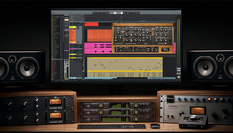Toggle the blue Noise mixer switch
The width and height of the screenshot is (233, 133).
144,38
